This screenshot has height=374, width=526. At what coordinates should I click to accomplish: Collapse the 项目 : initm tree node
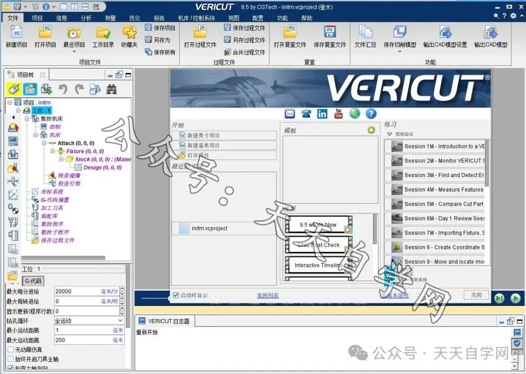click(x=10, y=103)
